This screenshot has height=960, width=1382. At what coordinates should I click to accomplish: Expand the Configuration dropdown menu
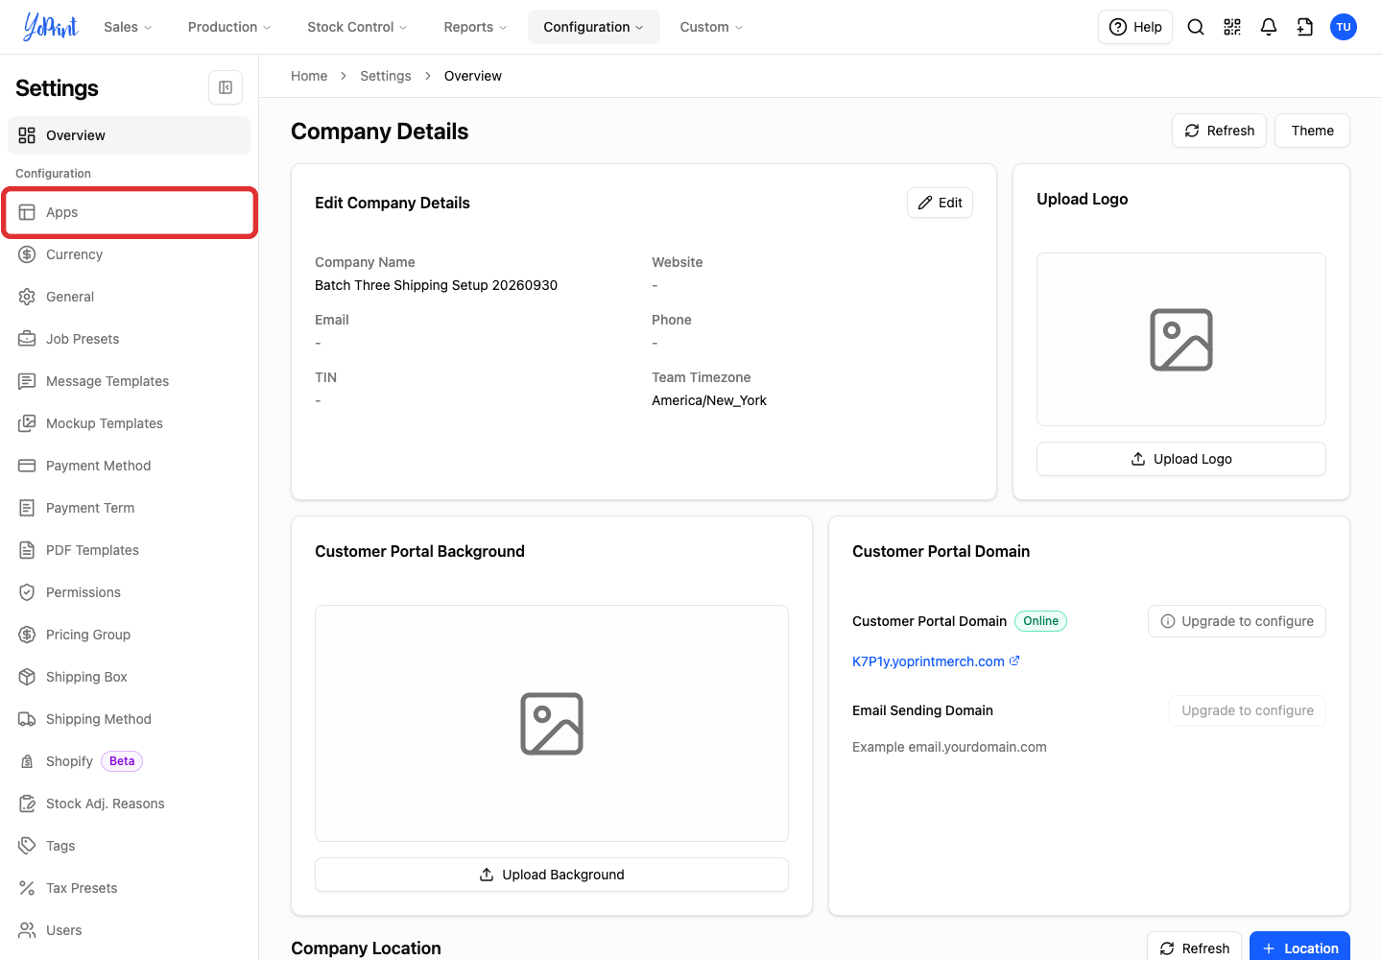(594, 27)
